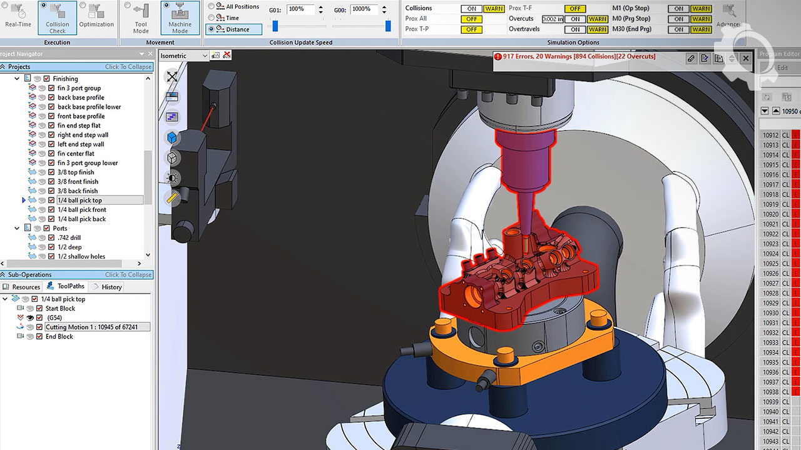Select Machine Mode movement
Screen dimensions: 801x450
pyautogui.click(x=180, y=18)
